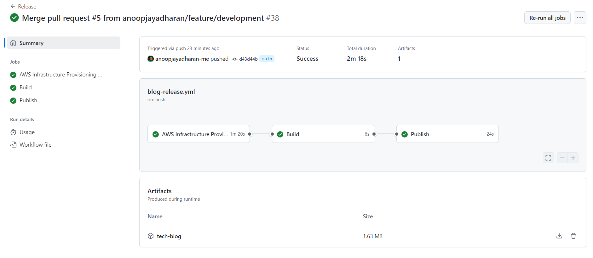Click green check on AWS Infrastructure graph card
Viewport: 593px width, 258px height.
156,134
